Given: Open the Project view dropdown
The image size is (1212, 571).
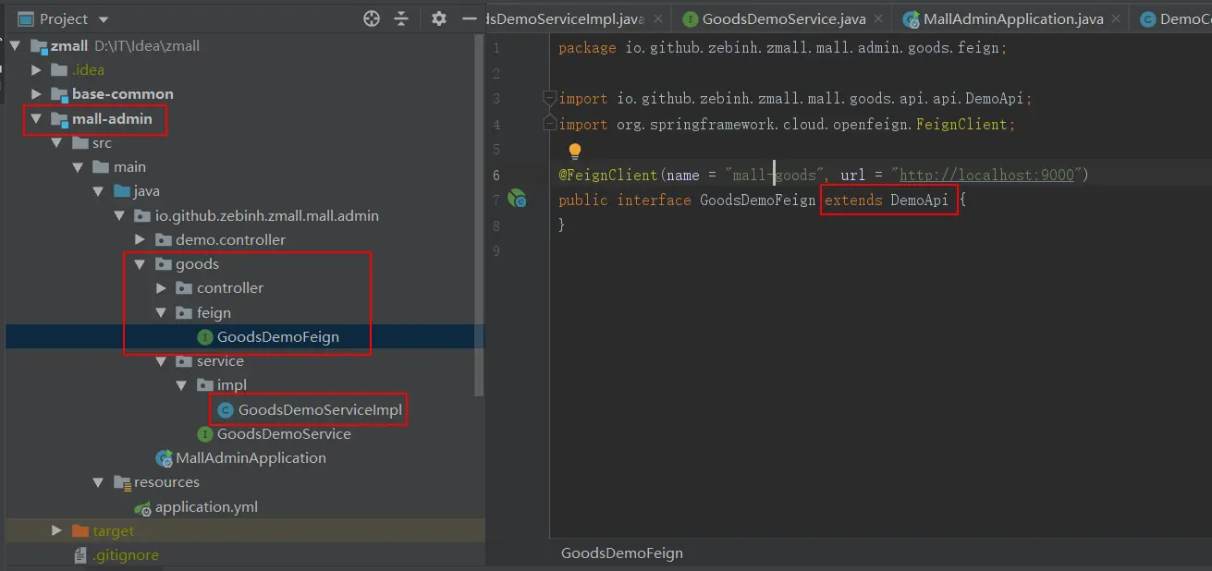Looking at the screenshot, I should [103, 19].
